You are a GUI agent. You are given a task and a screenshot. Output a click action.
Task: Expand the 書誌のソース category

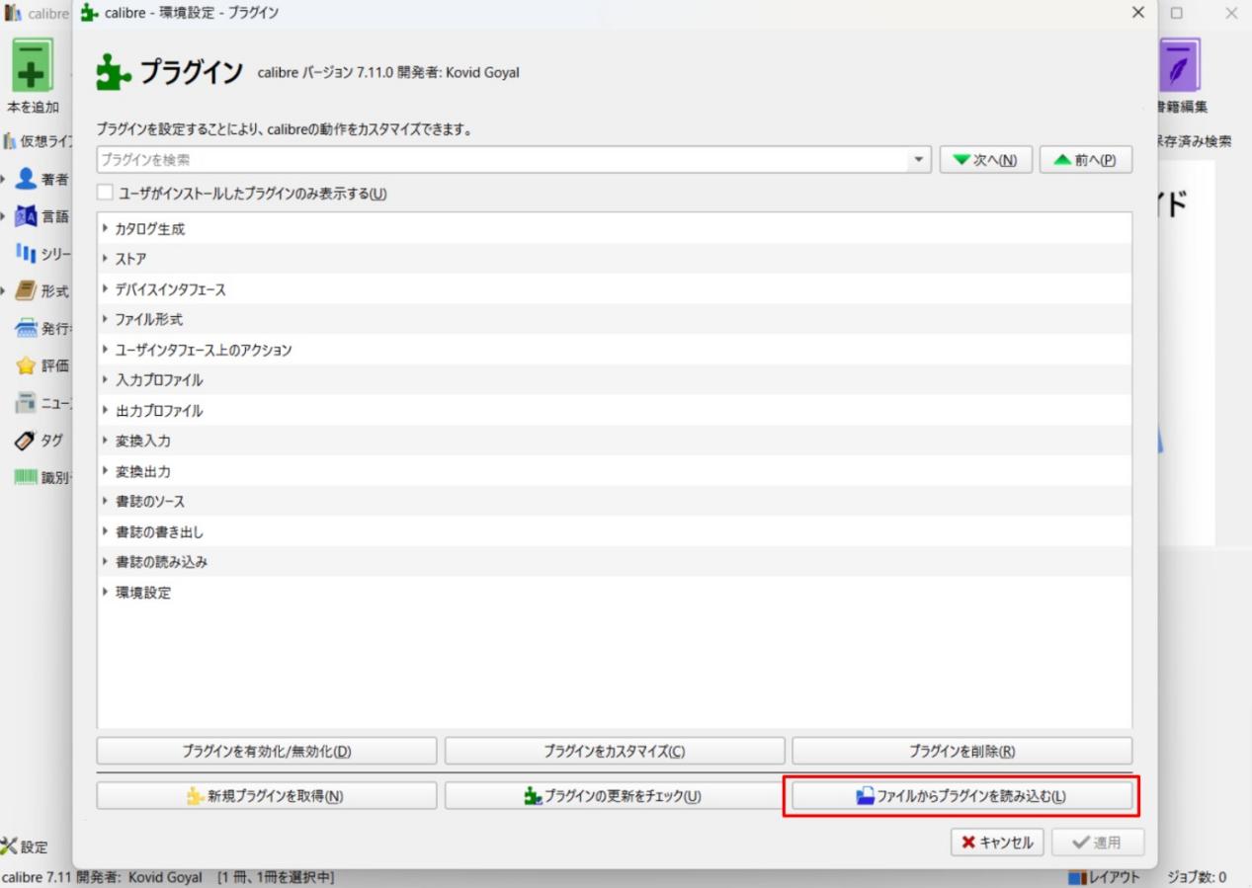tap(106, 501)
